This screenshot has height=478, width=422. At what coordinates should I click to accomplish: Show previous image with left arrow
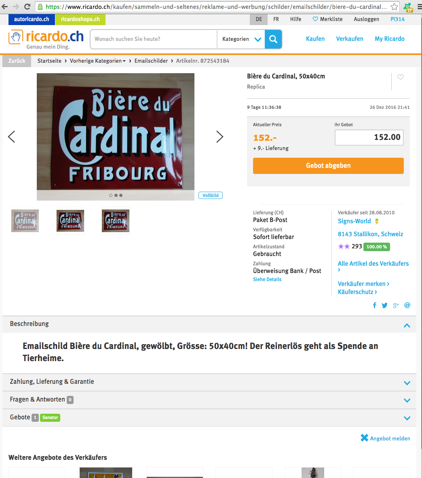pyautogui.click(x=12, y=137)
